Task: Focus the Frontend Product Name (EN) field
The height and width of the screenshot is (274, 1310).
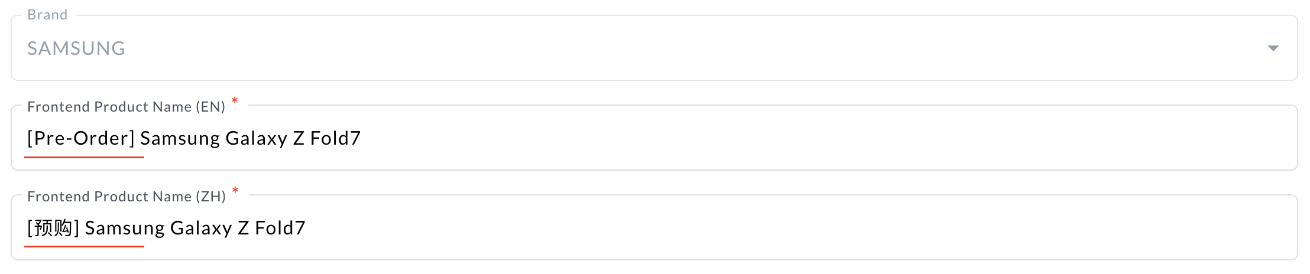Action: coord(769,138)
